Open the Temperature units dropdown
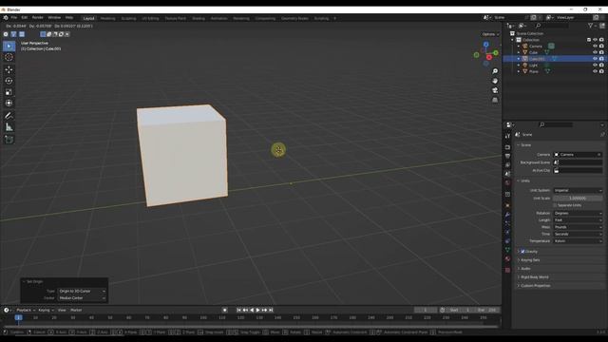Screen dimensions: 608x342 coord(578,241)
